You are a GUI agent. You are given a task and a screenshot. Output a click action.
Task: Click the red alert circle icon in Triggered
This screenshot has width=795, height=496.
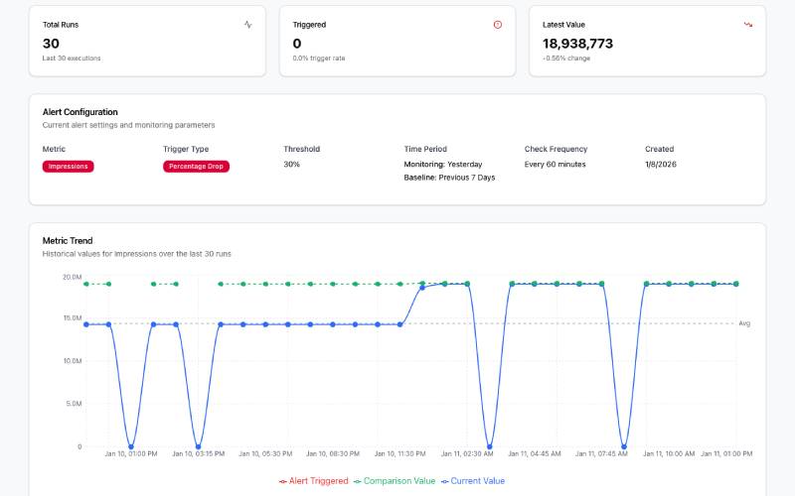pos(498,25)
